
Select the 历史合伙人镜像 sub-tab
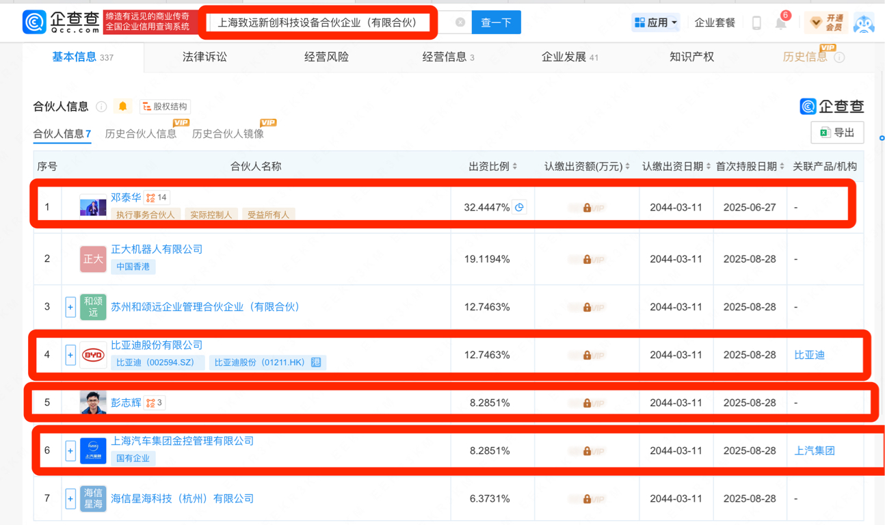228,134
